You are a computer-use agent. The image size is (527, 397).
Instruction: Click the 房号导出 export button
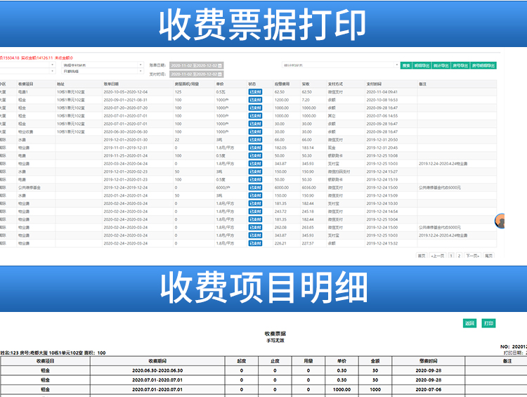coord(460,65)
